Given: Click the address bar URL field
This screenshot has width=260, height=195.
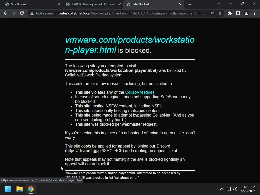Looking at the screenshot, I should pos(132,13).
